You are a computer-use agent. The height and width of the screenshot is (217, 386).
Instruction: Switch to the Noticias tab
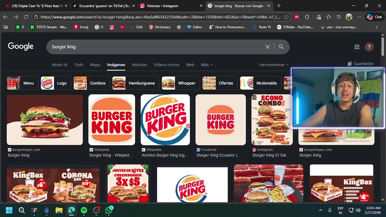coord(139,65)
